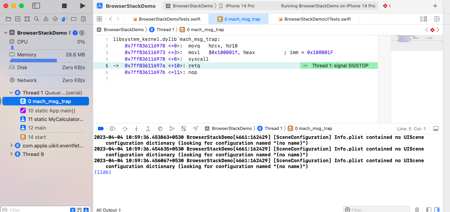This screenshot has height=212, width=450.
Task: Select the 0 mach_msg_trap tab
Action: pyautogui.click(x=238, y=19)
